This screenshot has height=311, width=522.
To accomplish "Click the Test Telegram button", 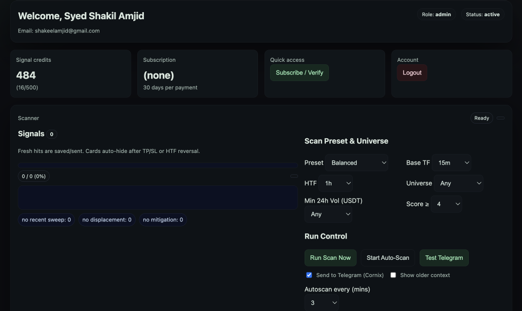I will point(444,257).
